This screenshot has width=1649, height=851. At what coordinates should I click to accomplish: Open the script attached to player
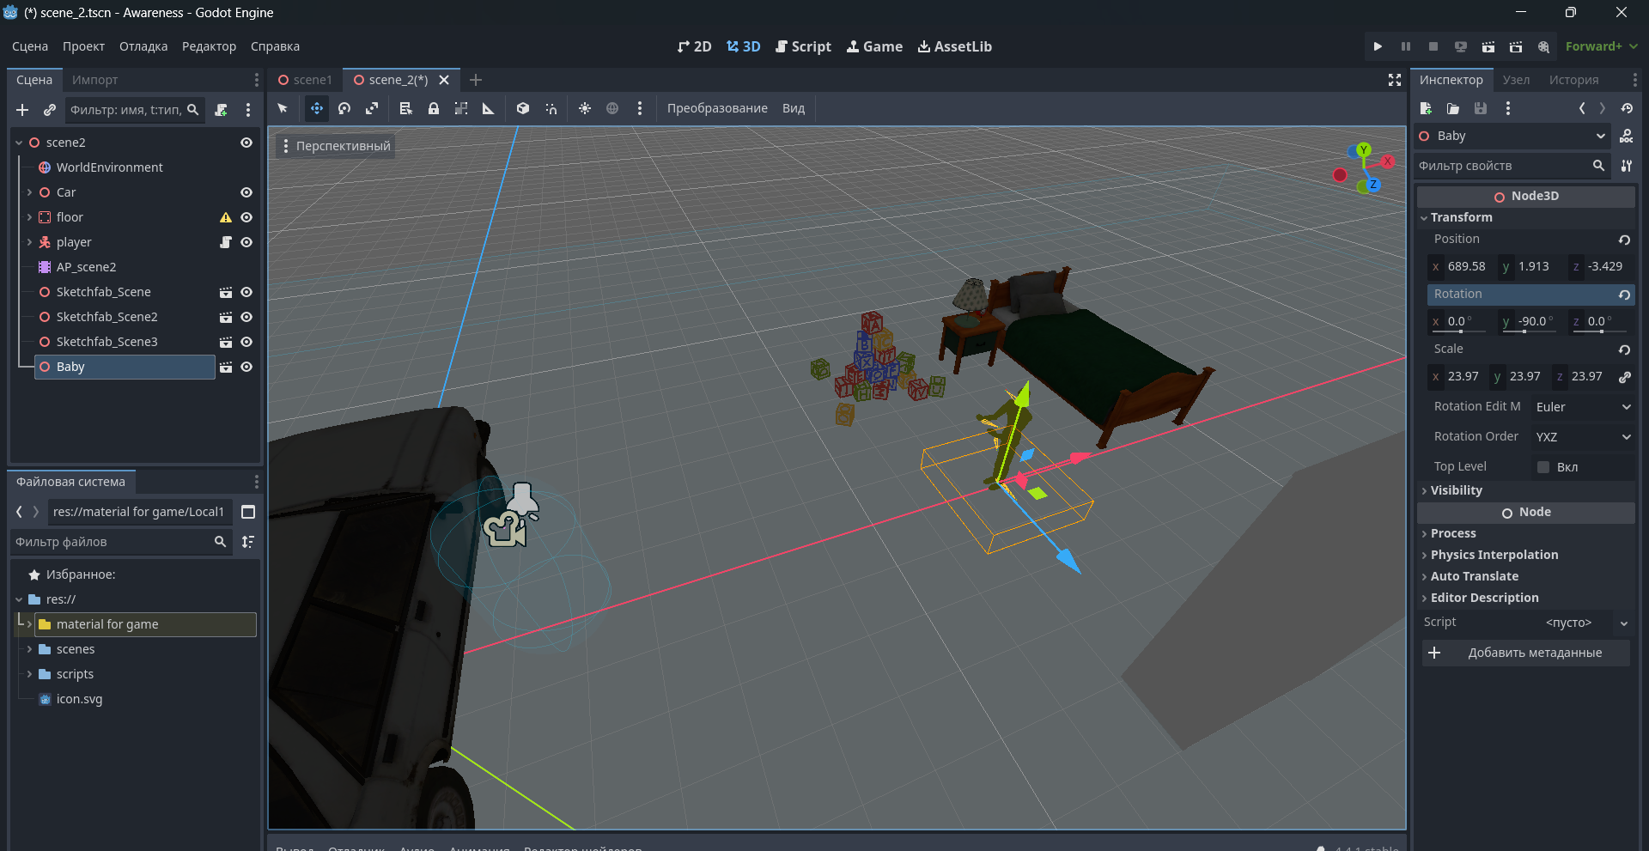pos(226,242)
